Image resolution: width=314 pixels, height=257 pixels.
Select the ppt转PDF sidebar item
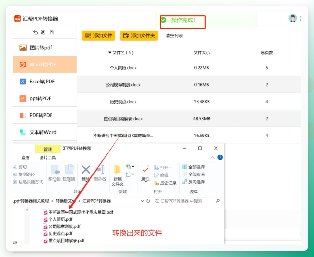coord(45,98)
